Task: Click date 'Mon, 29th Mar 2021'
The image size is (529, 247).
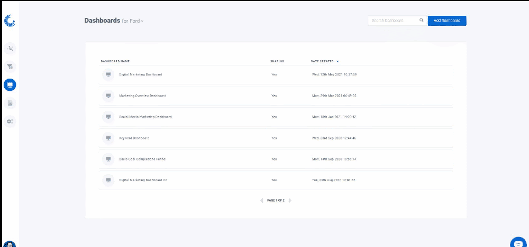Action: [334, 96]
